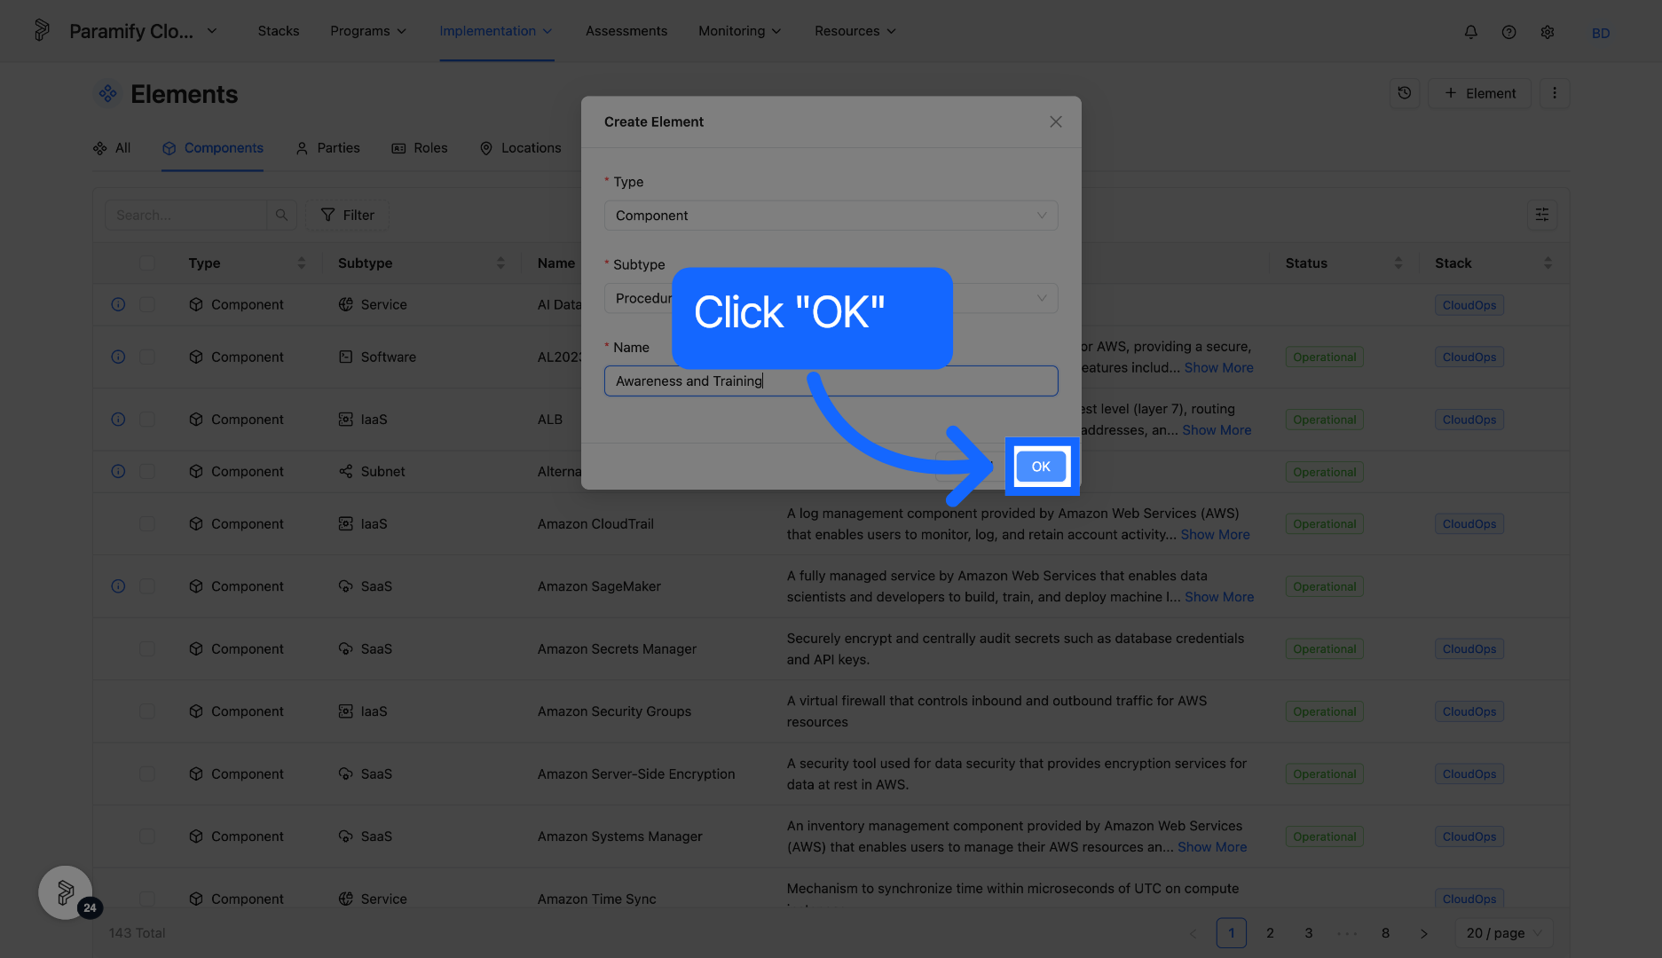Check the AL2023 Software row checkbox
The height and width of the screenshot is (958, 1662).
click(147, 357)
